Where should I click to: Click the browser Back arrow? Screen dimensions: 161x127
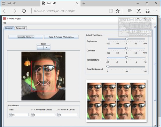pyautogui.click(x=5, y=11)
